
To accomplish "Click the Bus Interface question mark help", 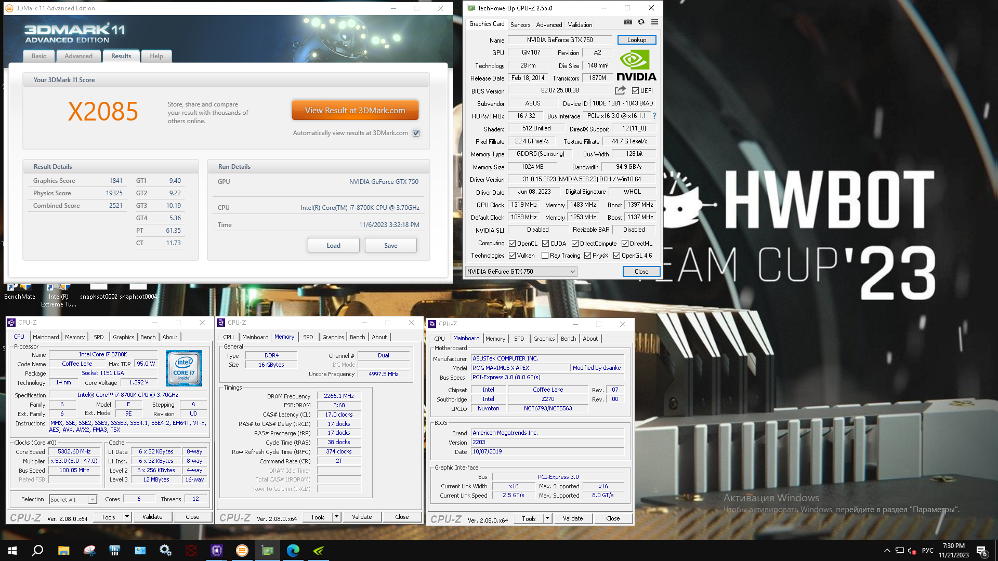I will [x=654, y=116].
